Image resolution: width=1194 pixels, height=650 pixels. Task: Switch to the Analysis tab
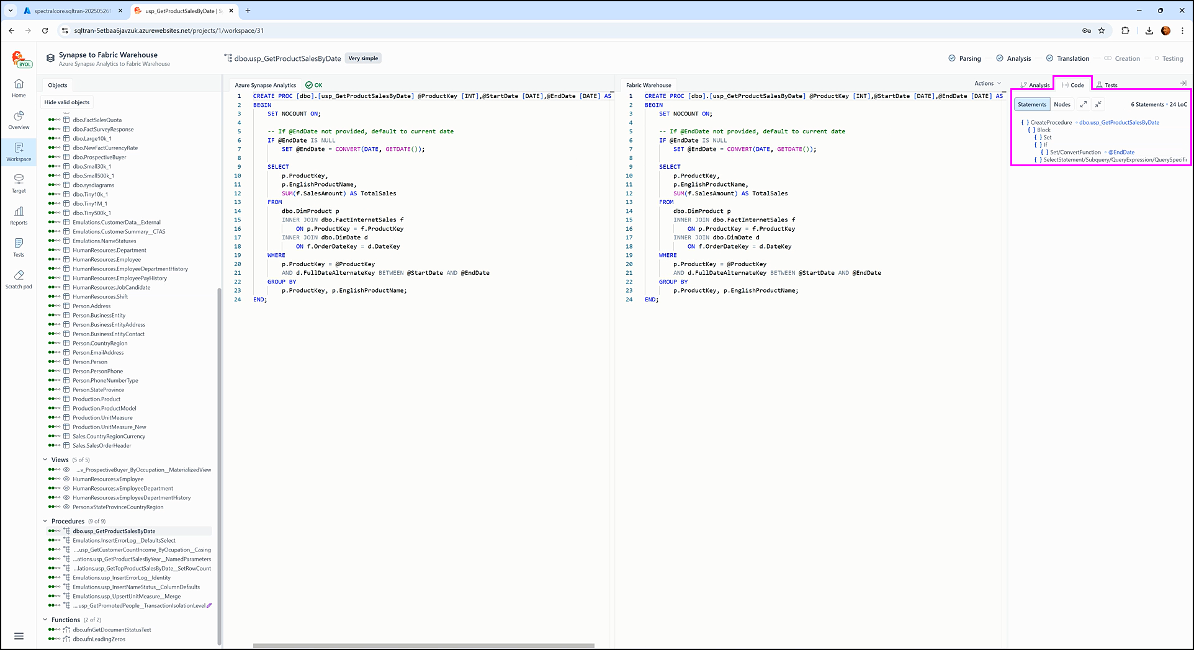tap(1035, 85)
